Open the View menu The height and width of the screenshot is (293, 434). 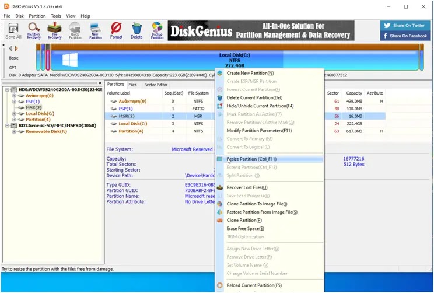71,16
